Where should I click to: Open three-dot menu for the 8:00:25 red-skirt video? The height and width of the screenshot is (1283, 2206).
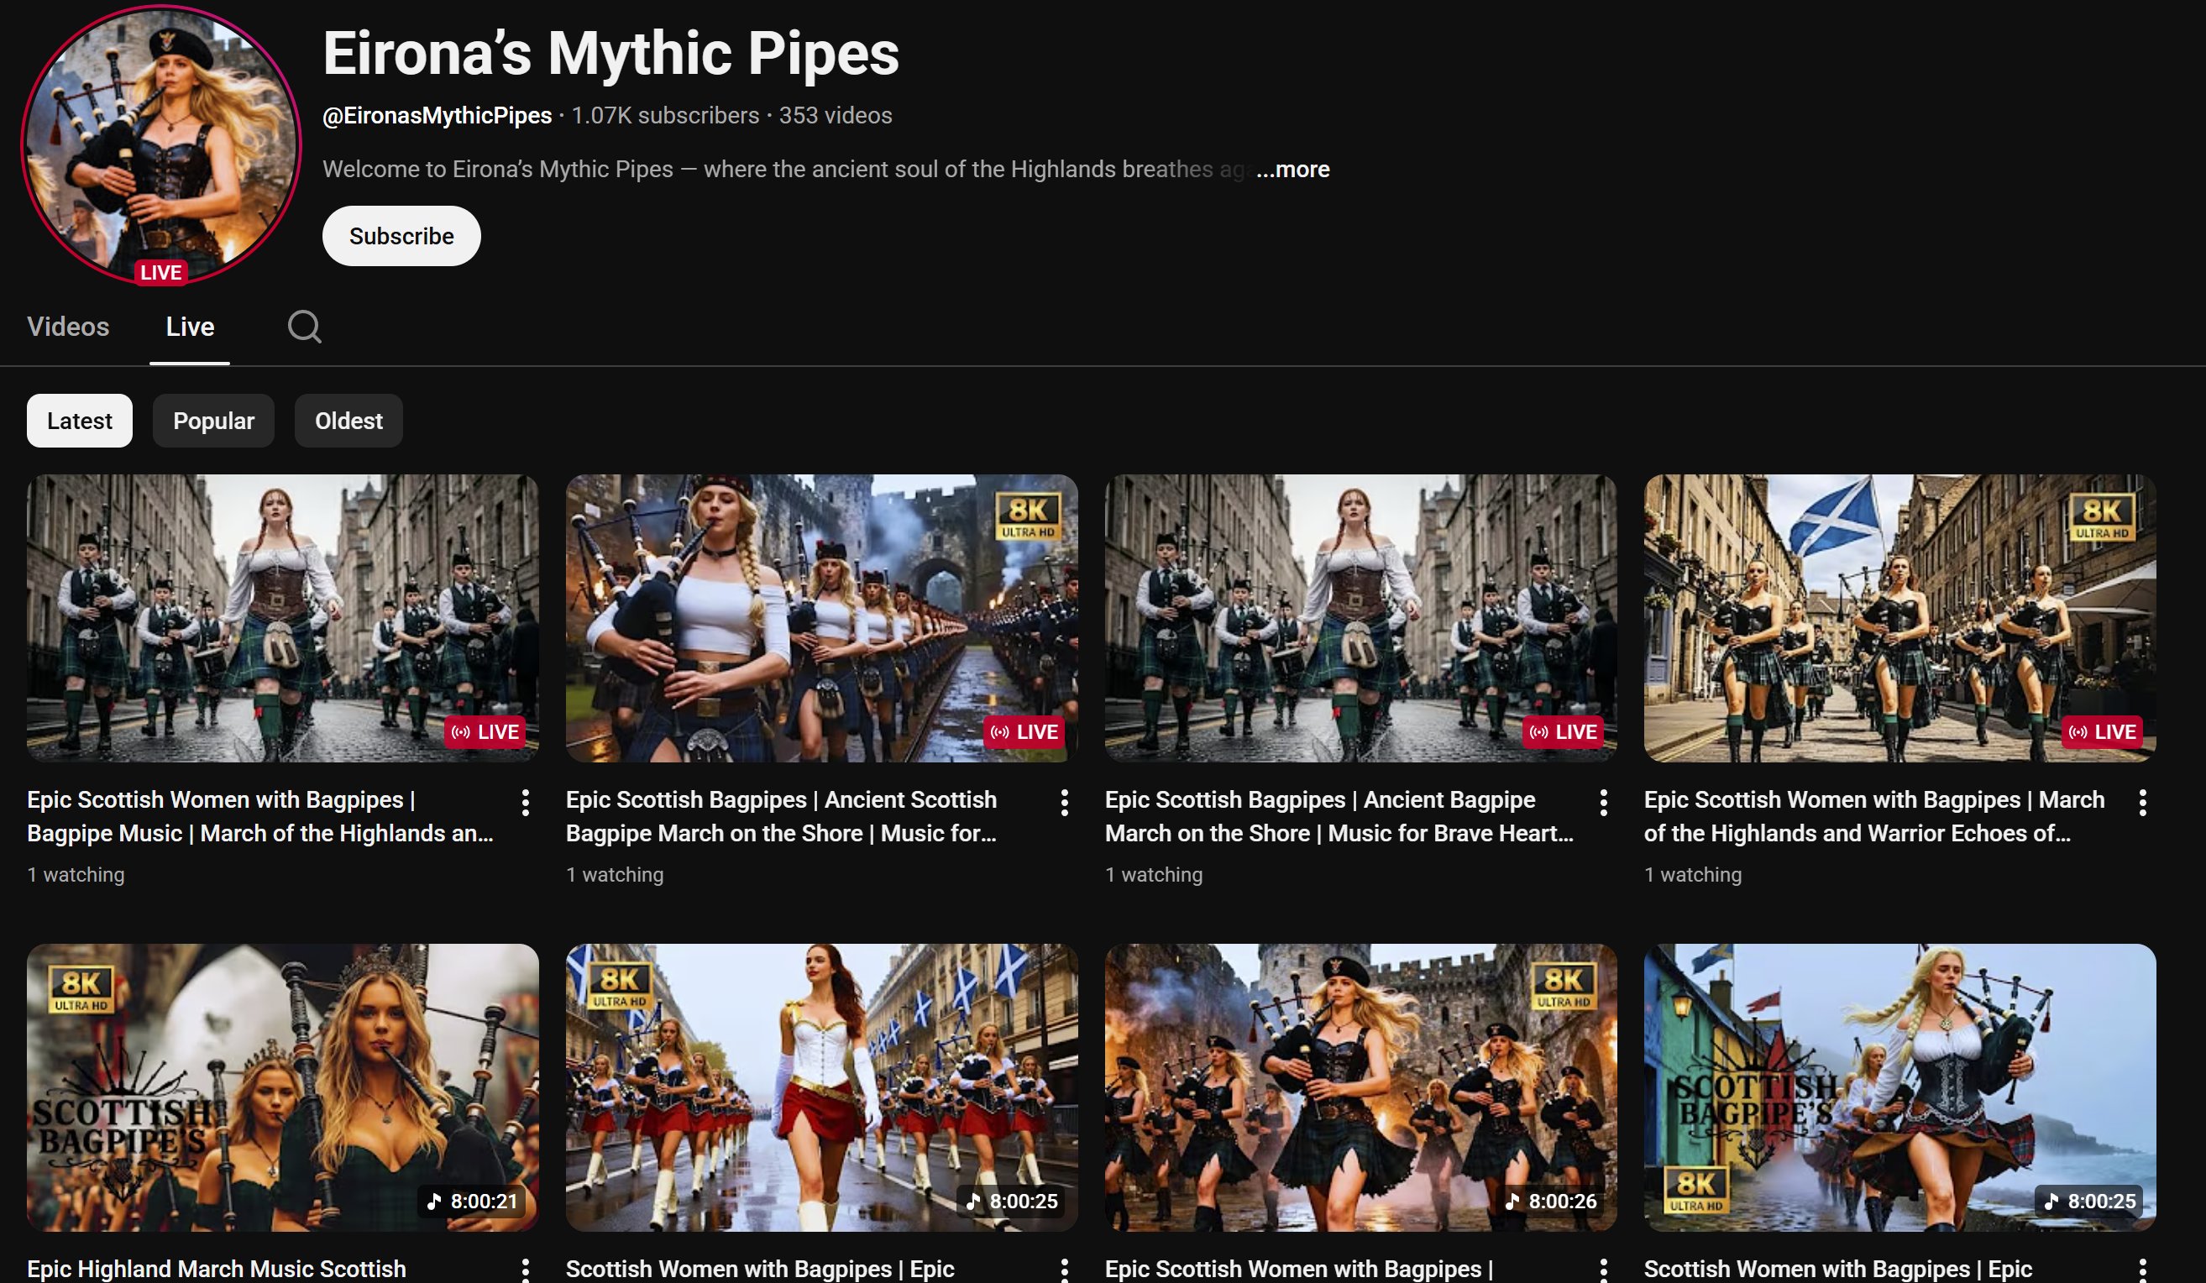click(1065, 1269)
